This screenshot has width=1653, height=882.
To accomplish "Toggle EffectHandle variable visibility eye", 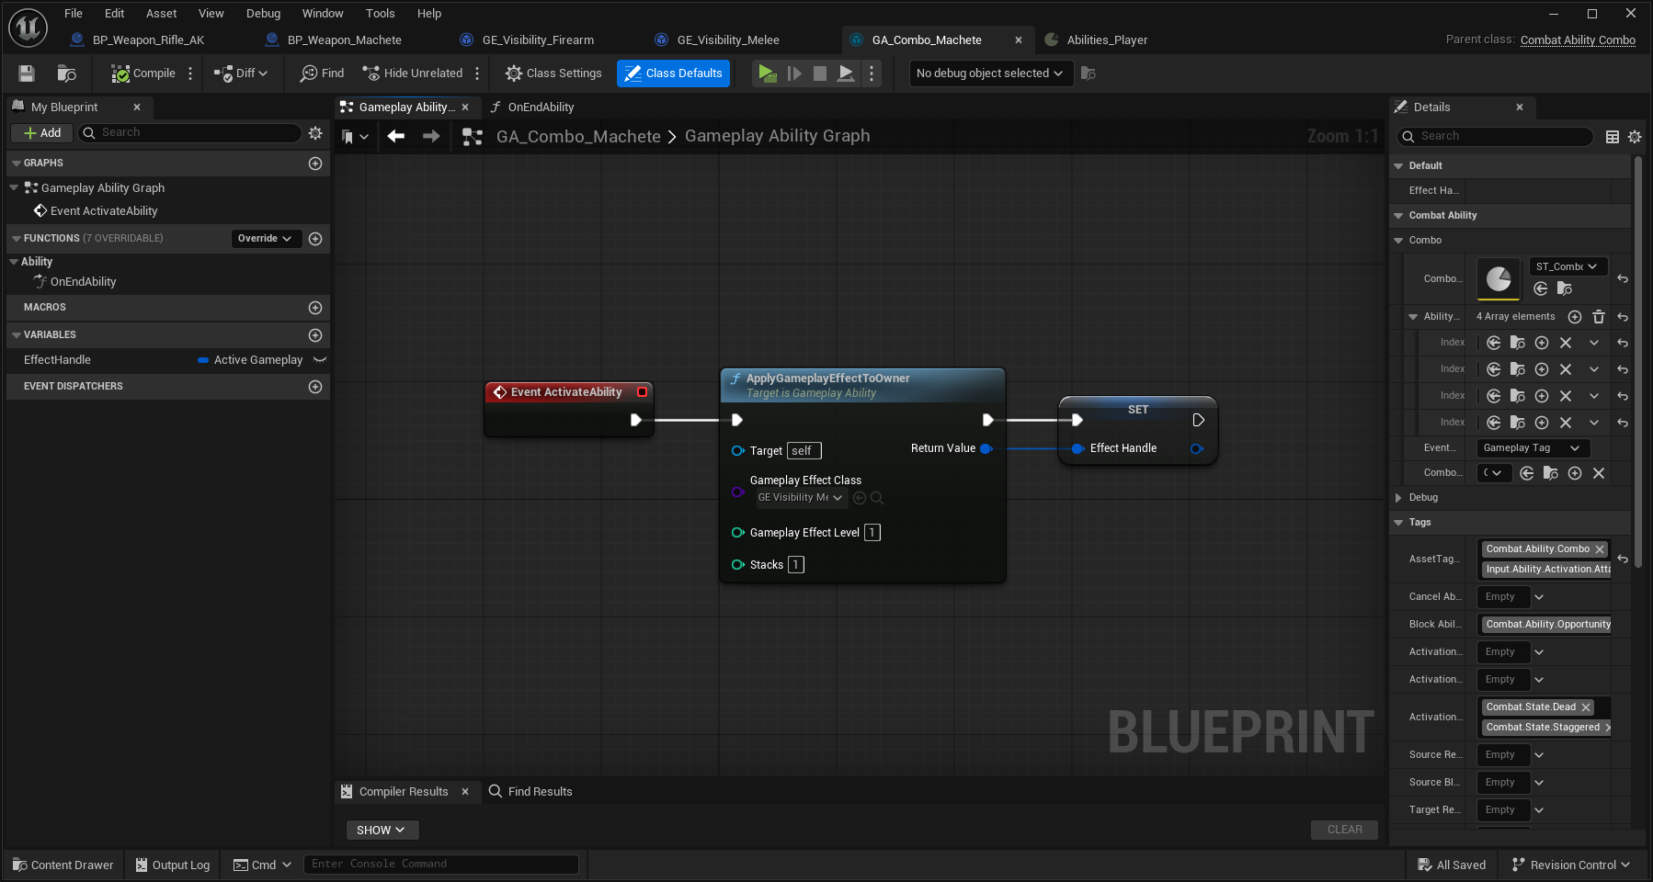I will pos(319,360).
